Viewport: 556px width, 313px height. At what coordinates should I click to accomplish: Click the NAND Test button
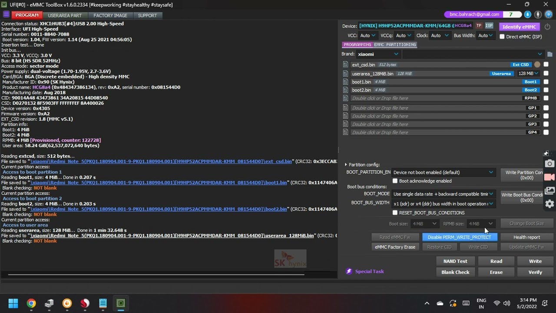tap(455, 261)
